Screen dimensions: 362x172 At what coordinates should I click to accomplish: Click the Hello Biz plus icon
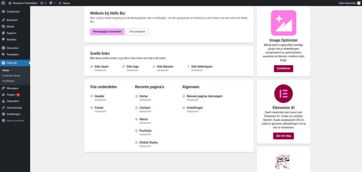pos(4,63)
